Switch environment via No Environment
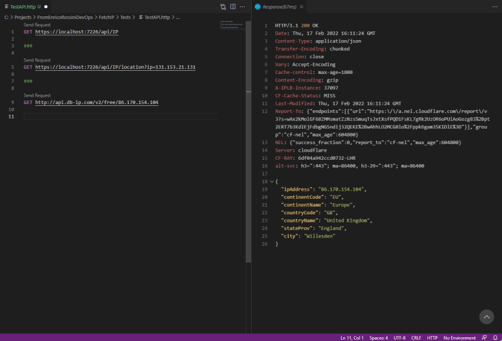The width and height of the screenshot is (502, 341). coord(459,338)
